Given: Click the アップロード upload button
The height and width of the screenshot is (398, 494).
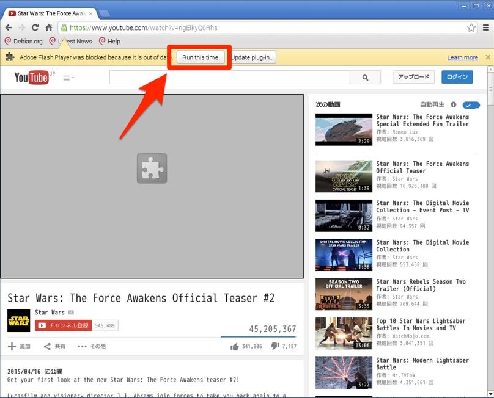Looking at the screenshot, I should click(x=414, y=77).
